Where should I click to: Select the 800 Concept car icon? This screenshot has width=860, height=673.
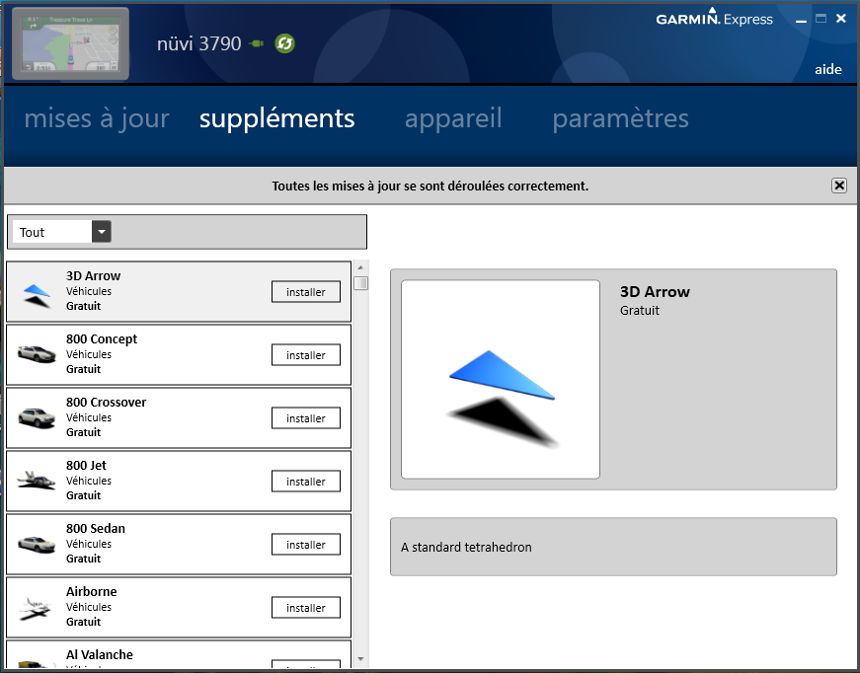click(37, 354)
